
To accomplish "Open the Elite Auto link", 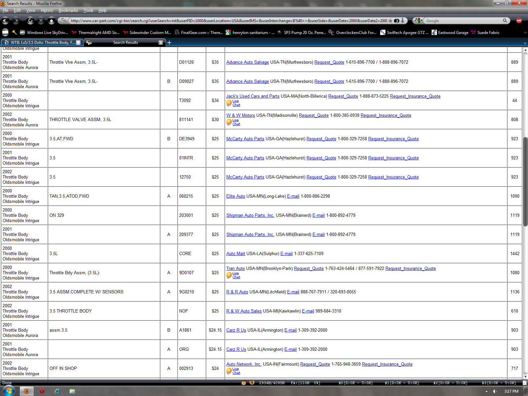I will coord(236,196).
